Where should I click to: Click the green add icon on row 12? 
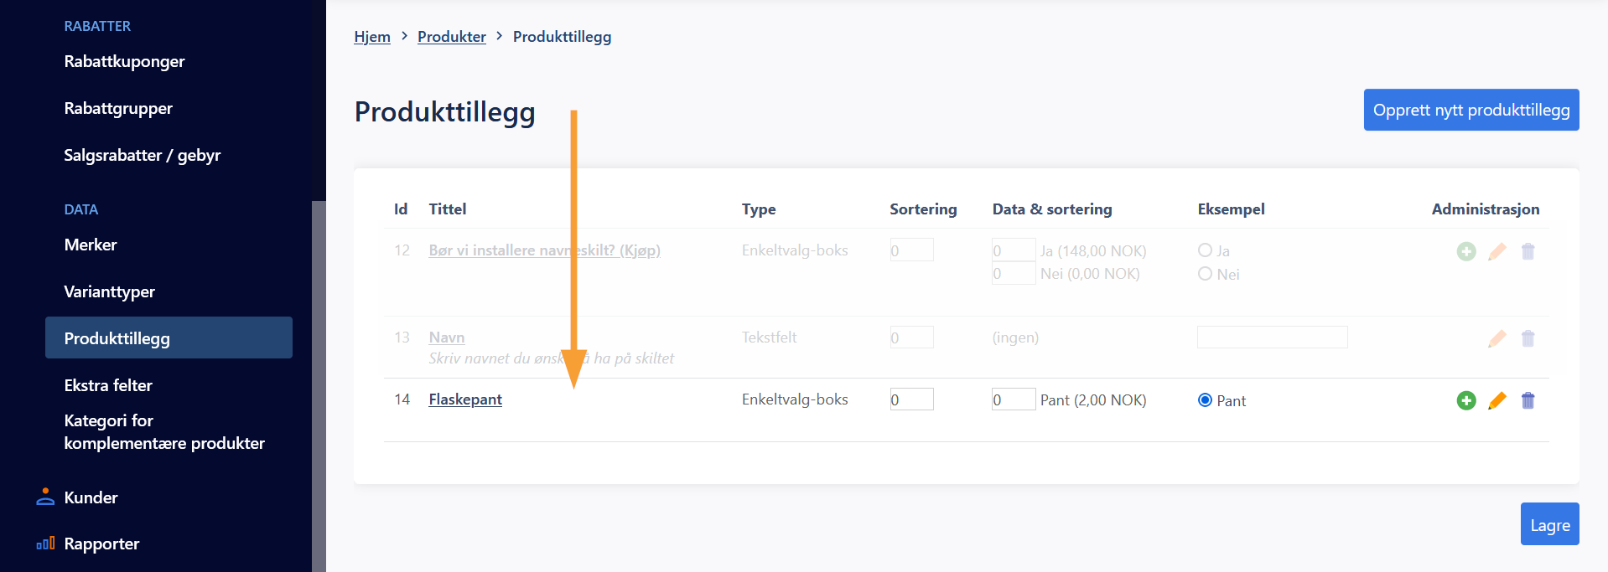(x=1466, y=251)
